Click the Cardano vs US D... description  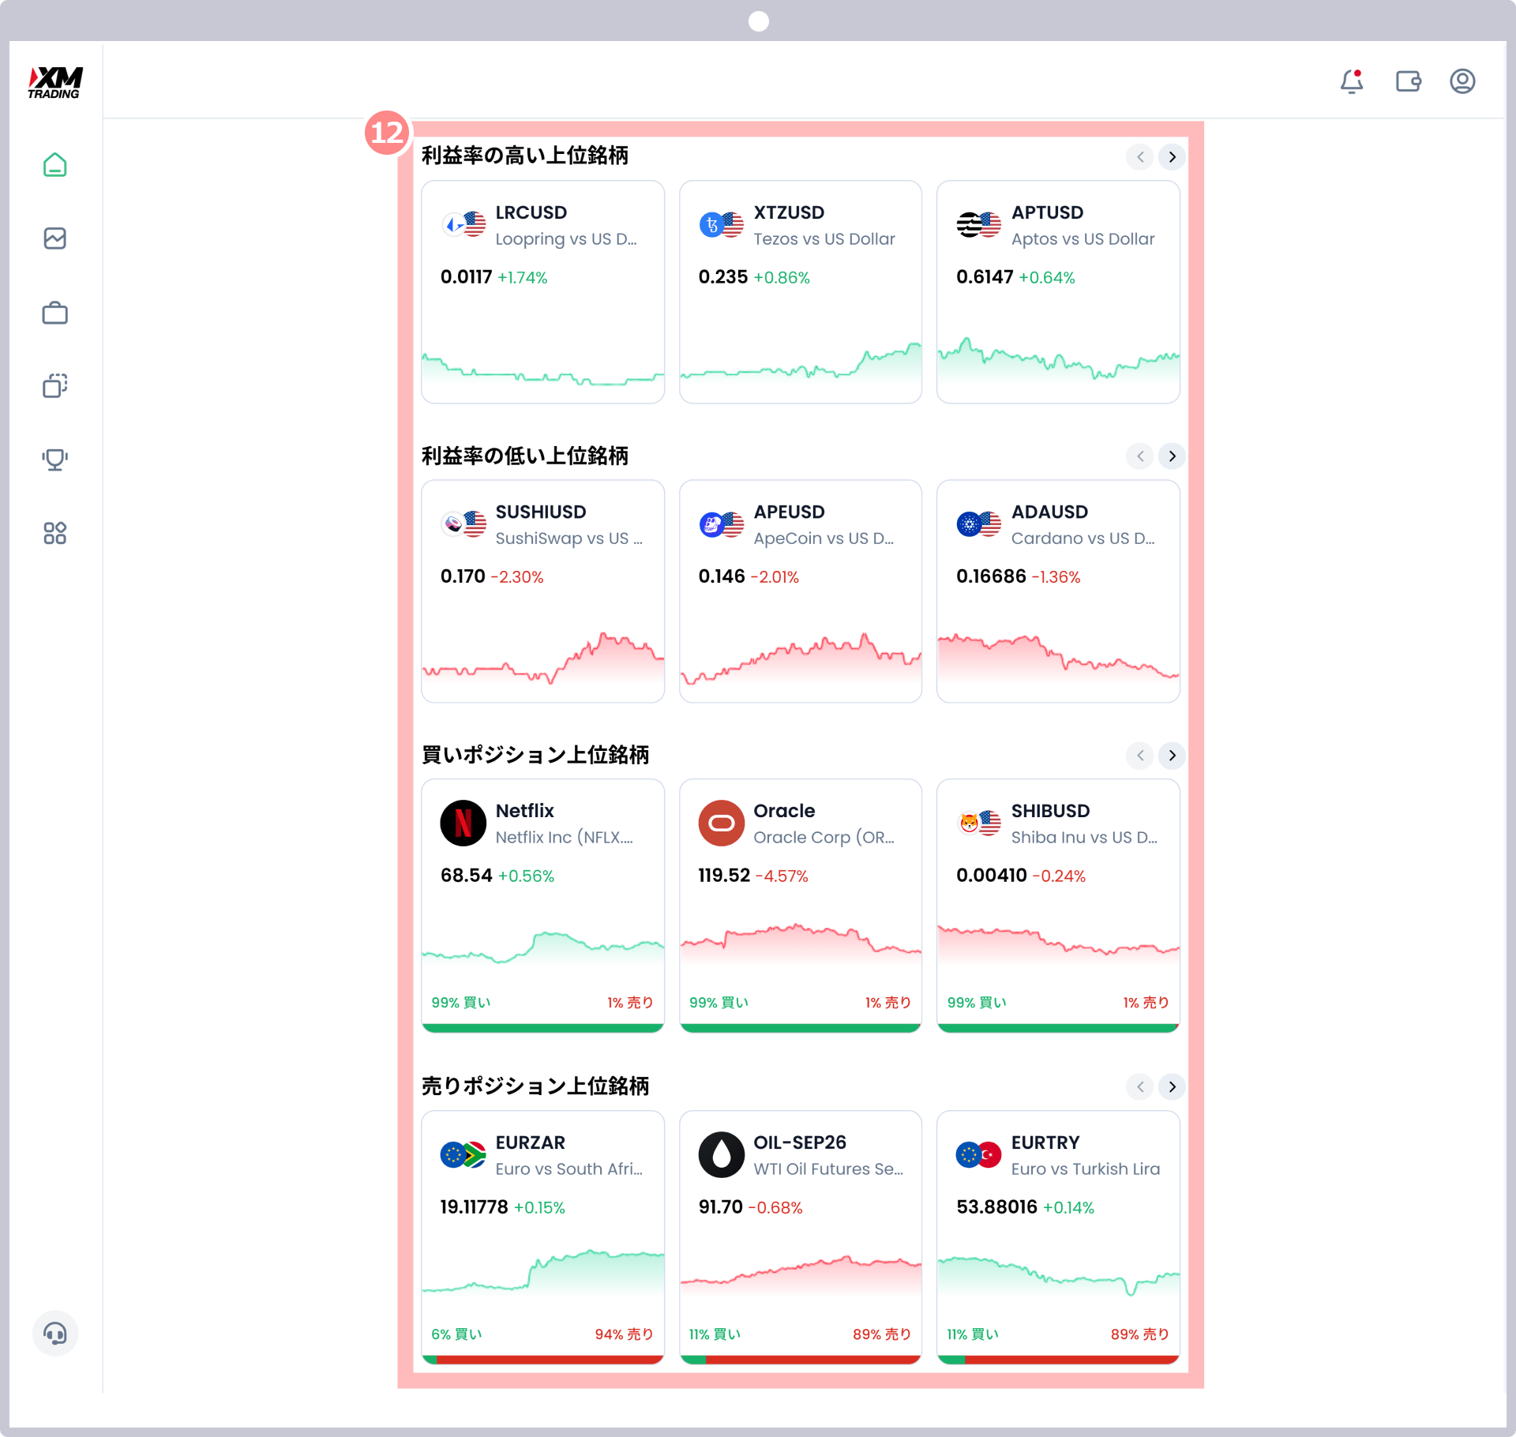pos(1083,538)
